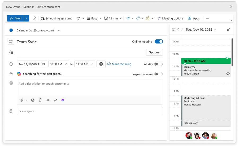
Task: Click the Send button
Action: click(x=15, y=18)
